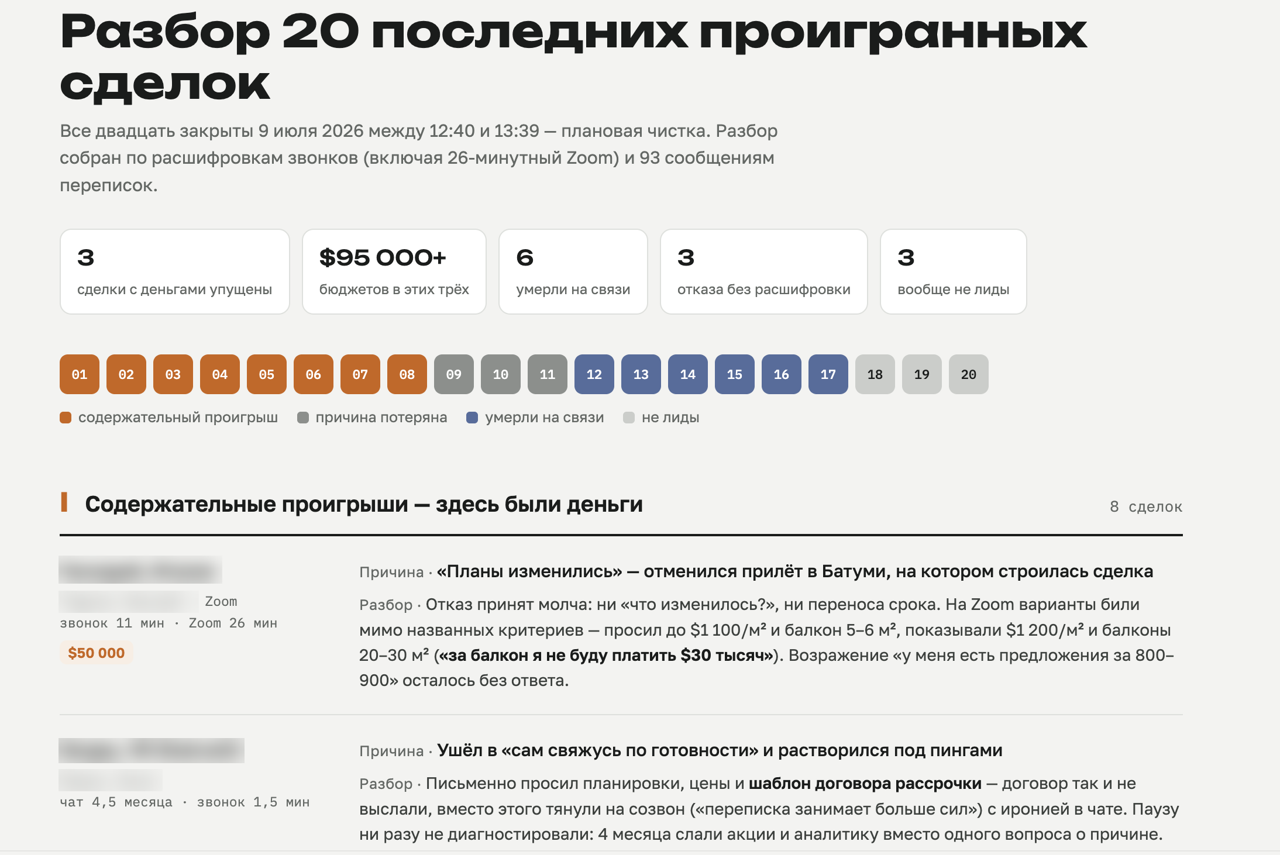Click deal chip 07

[x=360, y=374]
